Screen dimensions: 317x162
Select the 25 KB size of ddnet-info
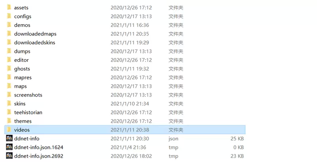tap(237, 139)
